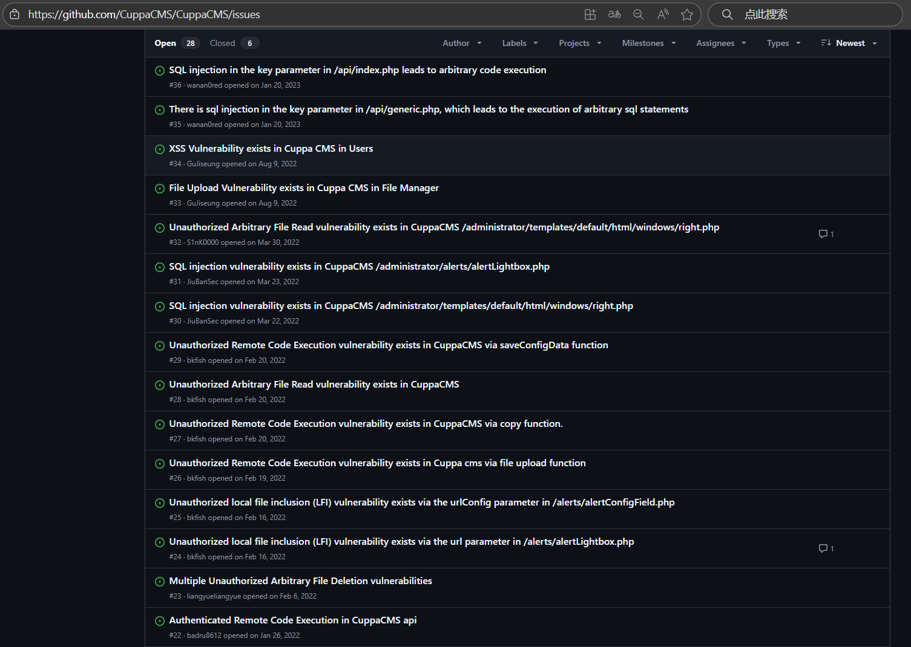Expand the Author filter dropdown
911x647 pixels.
coord(462,43)
